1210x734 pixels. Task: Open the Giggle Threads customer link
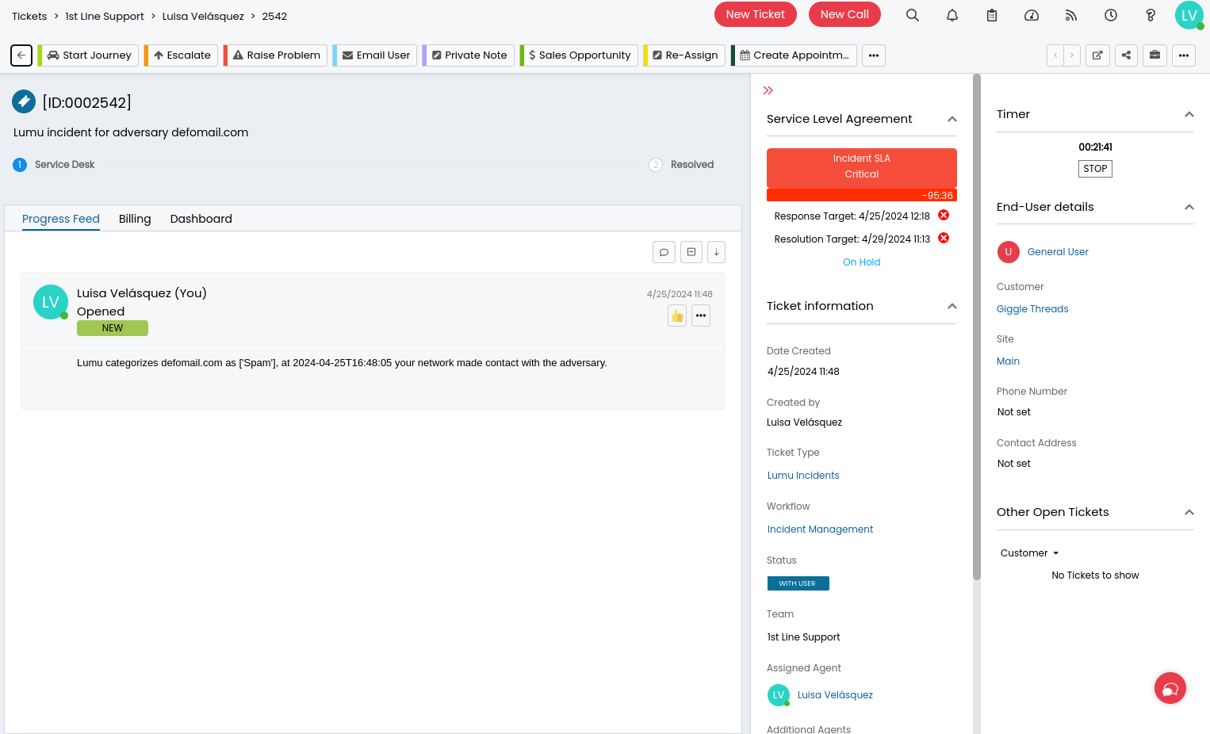pyautogui.click(x=1032, y=309)
